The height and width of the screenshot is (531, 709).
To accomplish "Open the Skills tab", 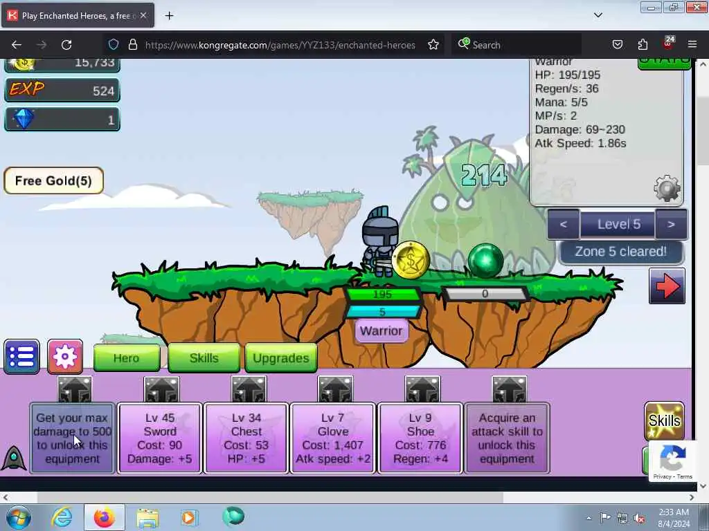I will click(x=204, y=358).
